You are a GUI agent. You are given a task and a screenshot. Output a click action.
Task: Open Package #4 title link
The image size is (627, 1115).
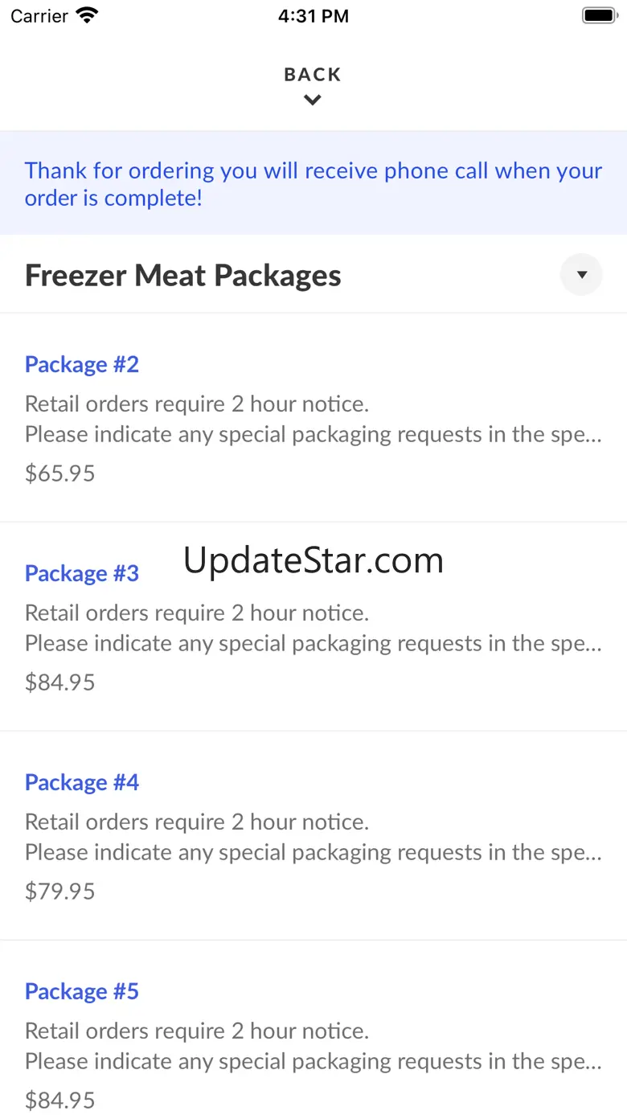82,782
